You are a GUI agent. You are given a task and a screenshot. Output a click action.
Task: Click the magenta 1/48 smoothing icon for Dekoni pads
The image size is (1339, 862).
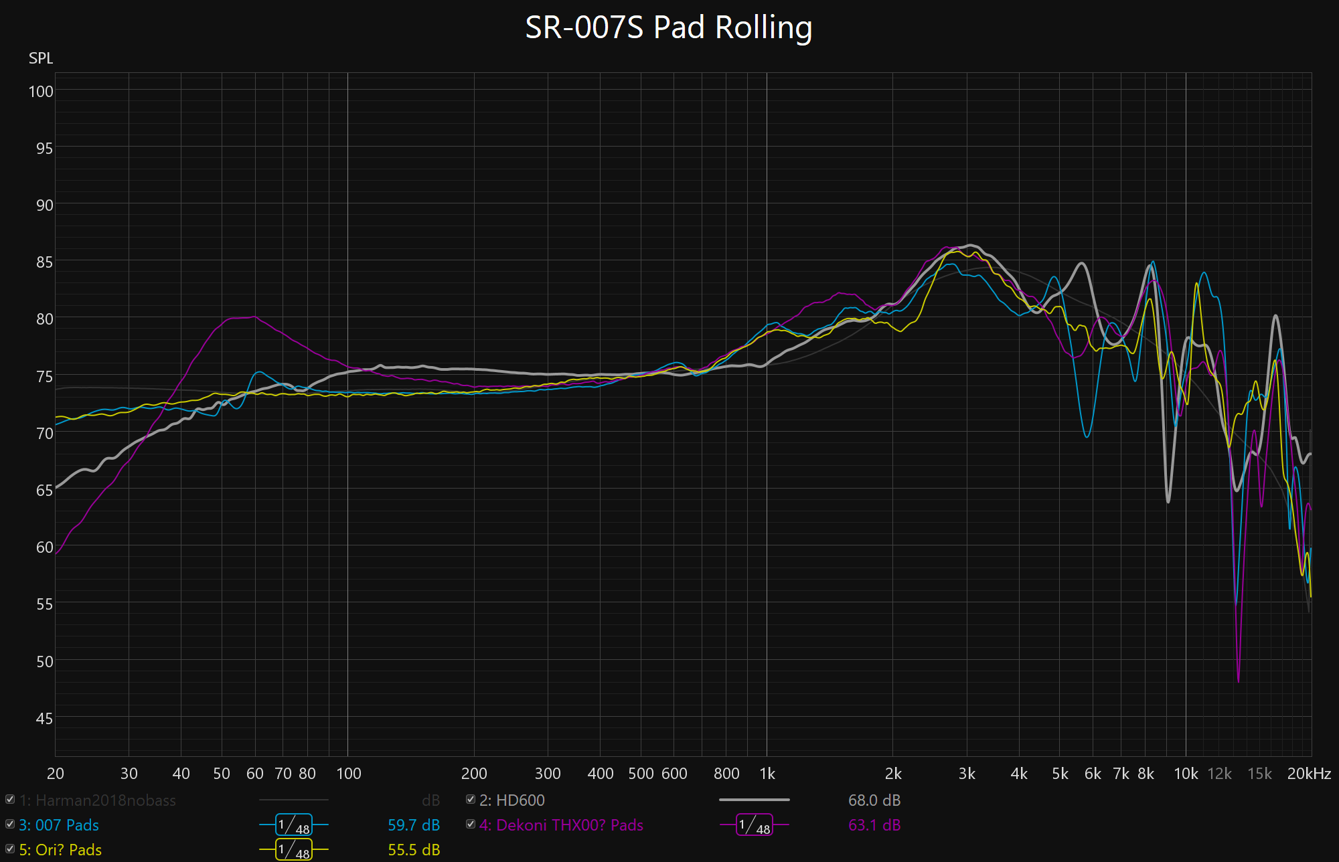755,825
